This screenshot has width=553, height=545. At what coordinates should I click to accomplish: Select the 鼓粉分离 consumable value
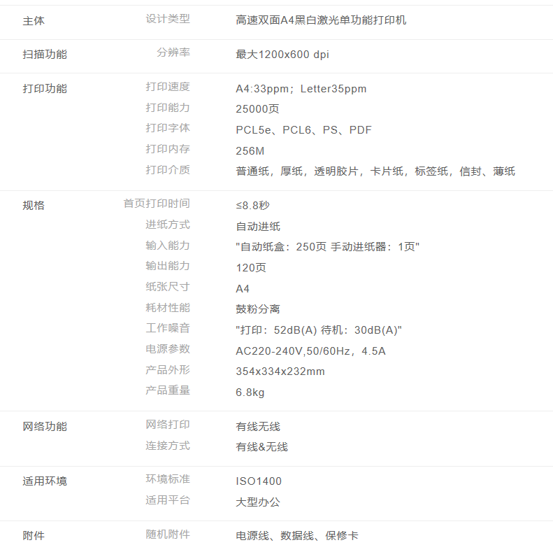click(258, 309)
